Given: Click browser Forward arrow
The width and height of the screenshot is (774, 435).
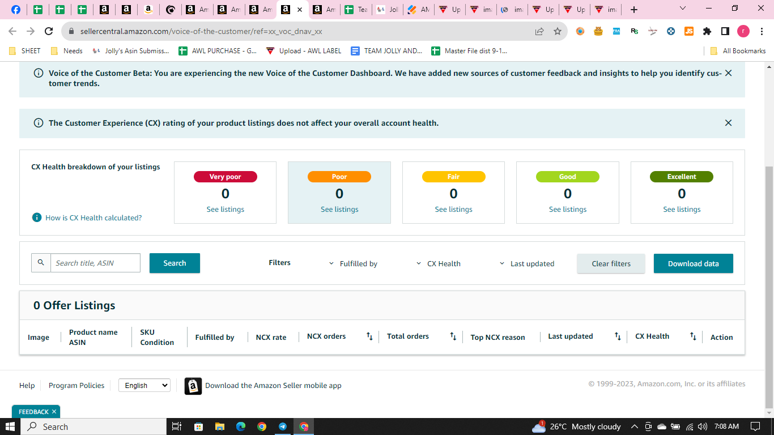Looking at the screenshot, I should (x=31, y=31).
